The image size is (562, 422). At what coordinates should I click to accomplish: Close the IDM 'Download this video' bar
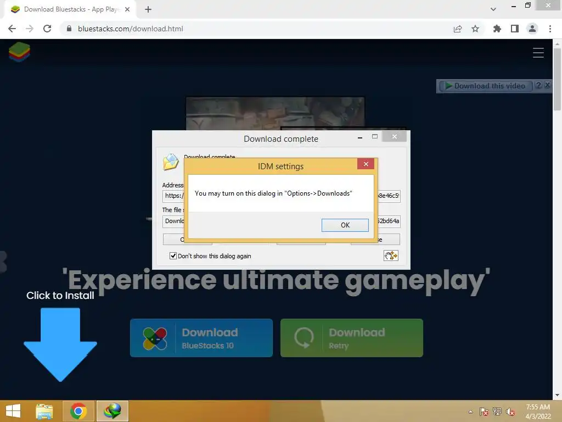[x=547, y=85]
